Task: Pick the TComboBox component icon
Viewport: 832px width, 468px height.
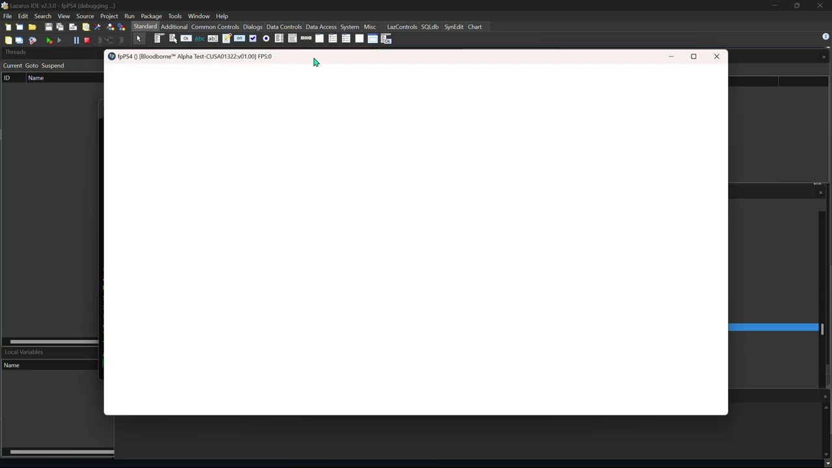Action: (292, 38)
